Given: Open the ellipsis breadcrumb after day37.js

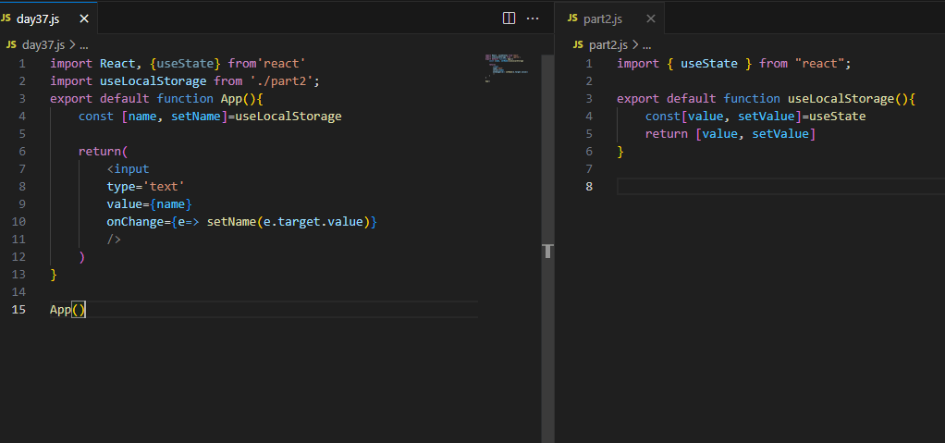Looking at the screenshot, I should pyautogui.click(x=84, y=44).
